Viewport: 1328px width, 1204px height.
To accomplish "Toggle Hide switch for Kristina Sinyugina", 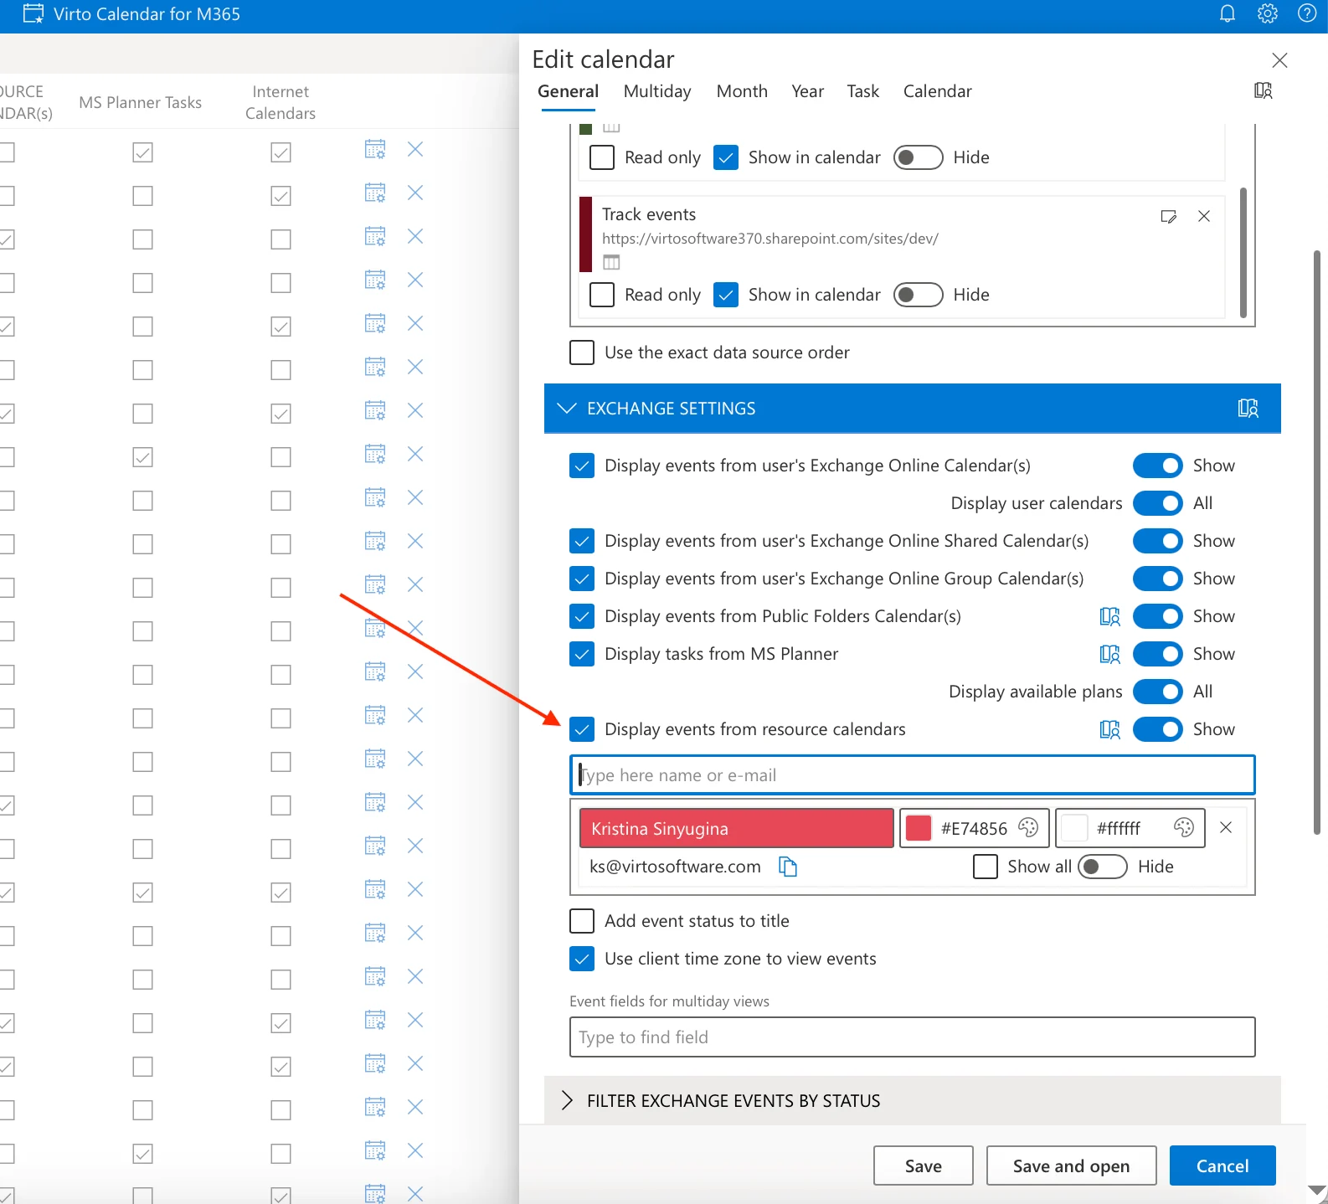I will coord(1103,867).
